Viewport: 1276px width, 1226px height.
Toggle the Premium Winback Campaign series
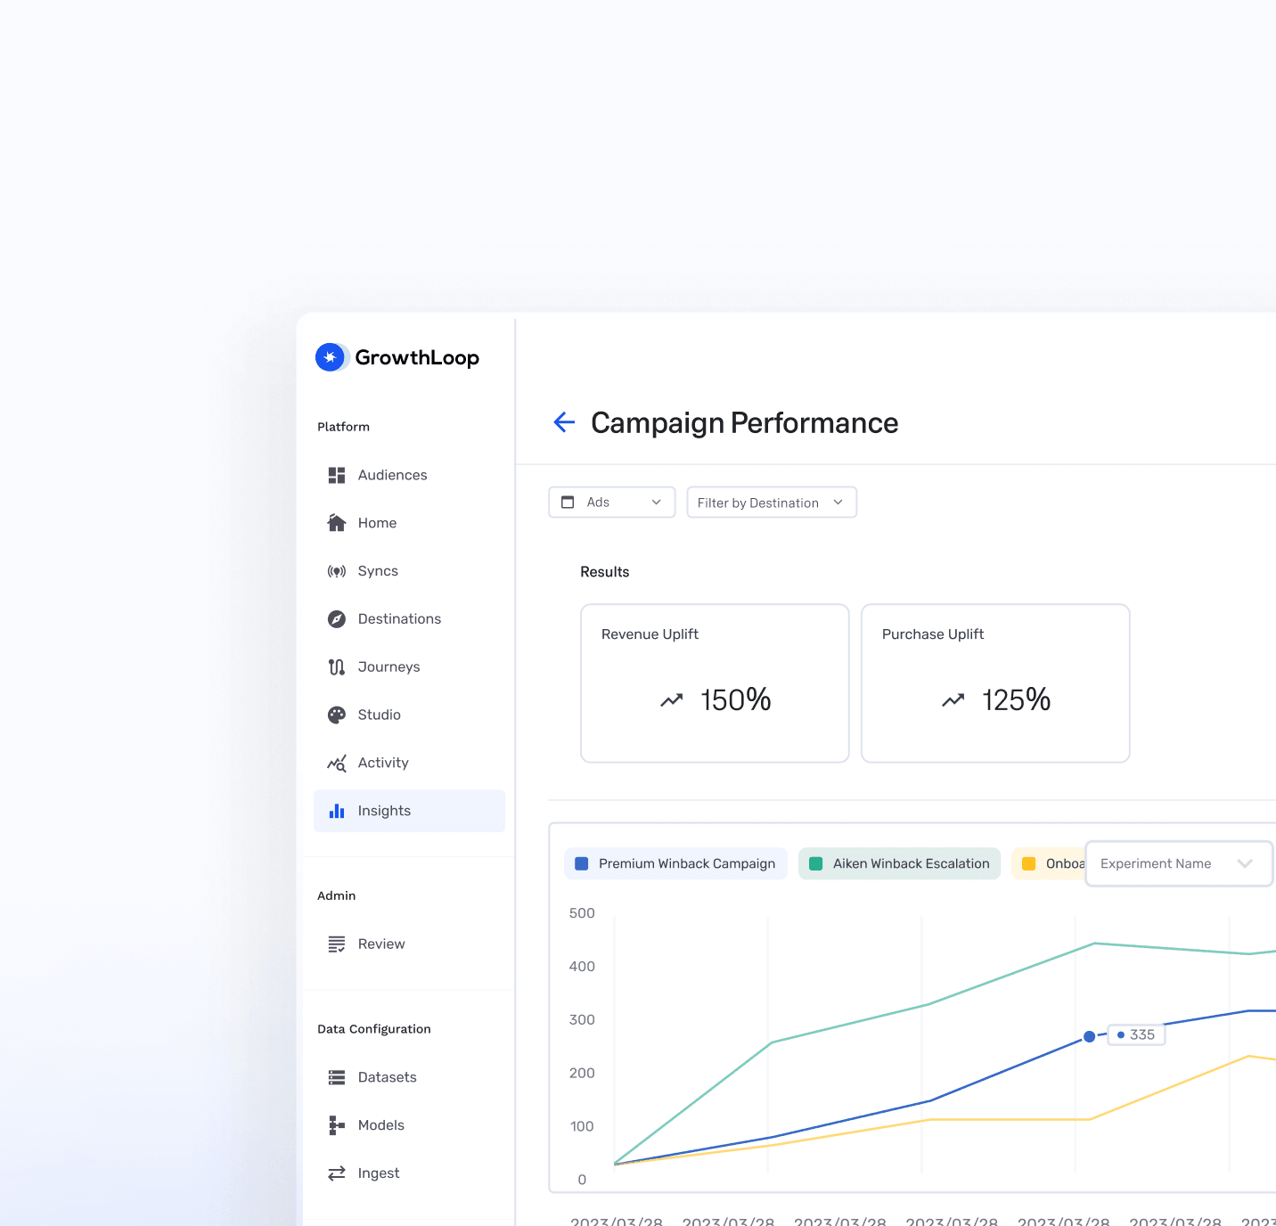pyautogui.click(x=676, y=863)
